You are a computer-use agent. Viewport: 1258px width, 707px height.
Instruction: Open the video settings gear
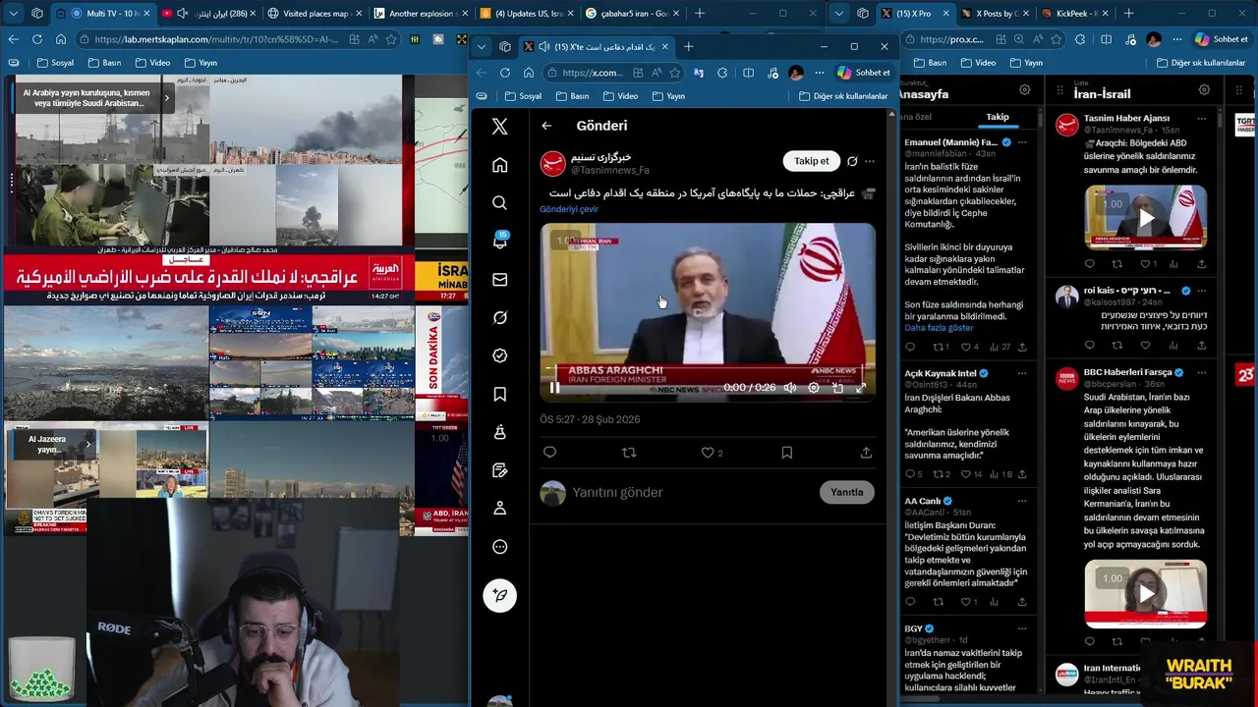tap(814, 388)
